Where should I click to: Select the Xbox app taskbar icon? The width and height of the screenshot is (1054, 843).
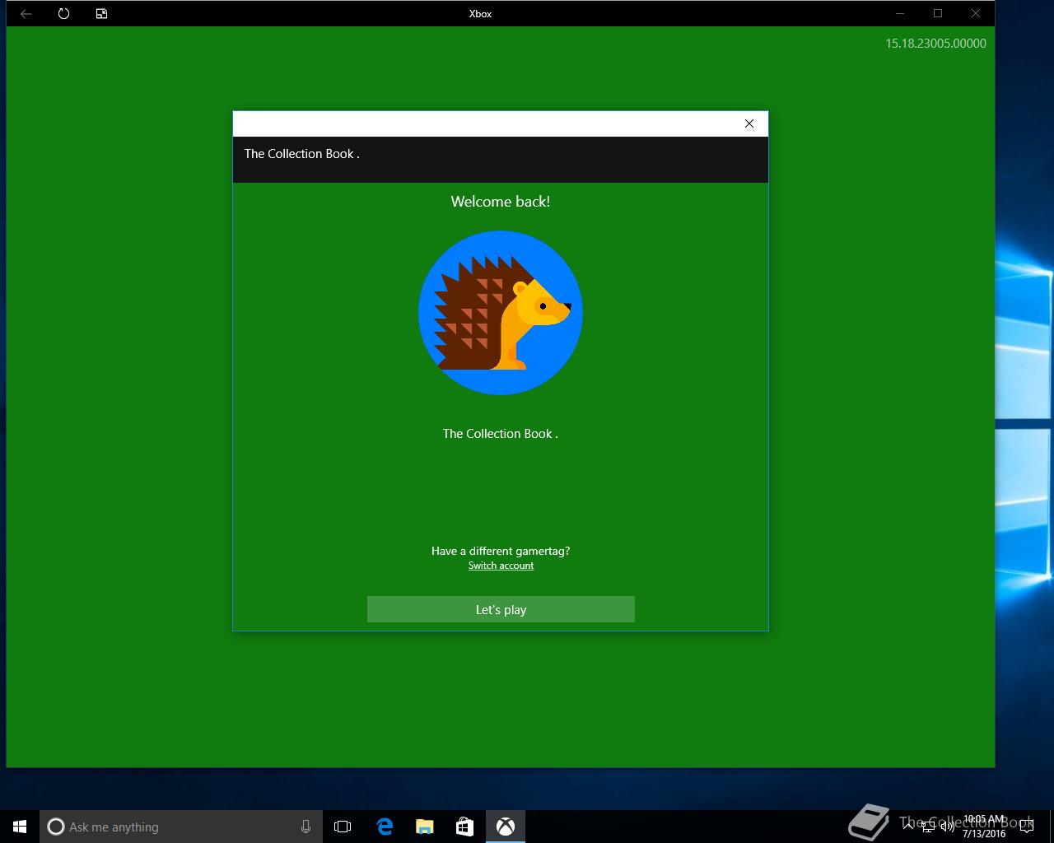click(x=506, y=827)
